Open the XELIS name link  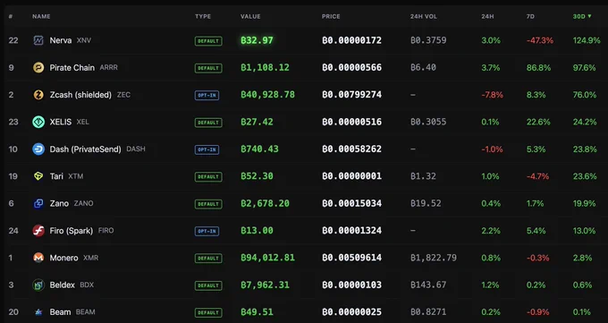click(61, 122)
